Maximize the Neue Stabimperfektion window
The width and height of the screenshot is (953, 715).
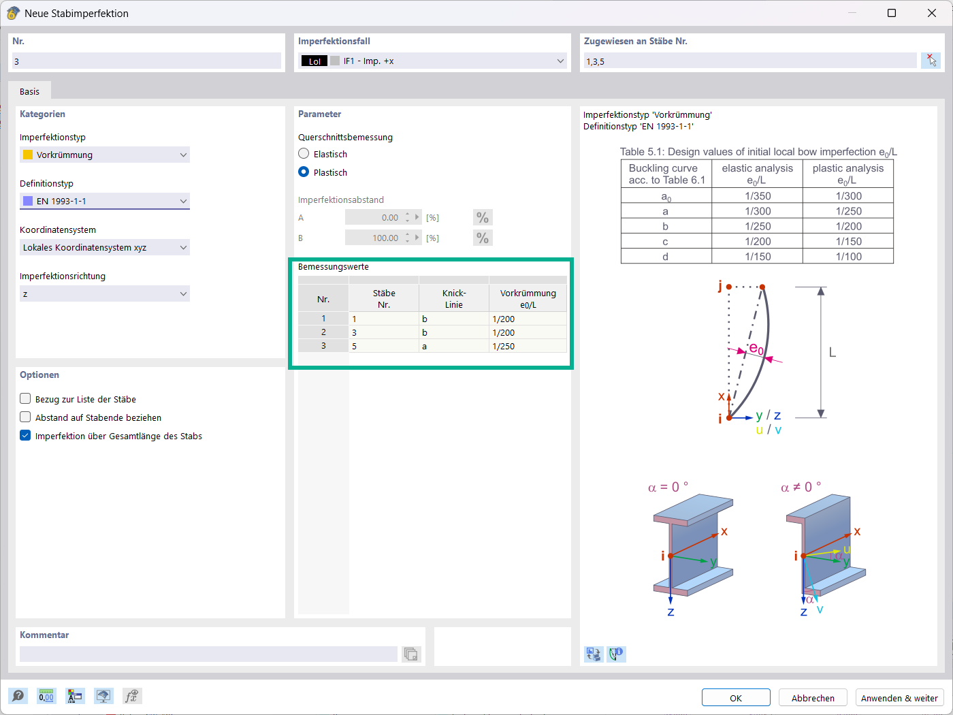(x=892, y=13)
